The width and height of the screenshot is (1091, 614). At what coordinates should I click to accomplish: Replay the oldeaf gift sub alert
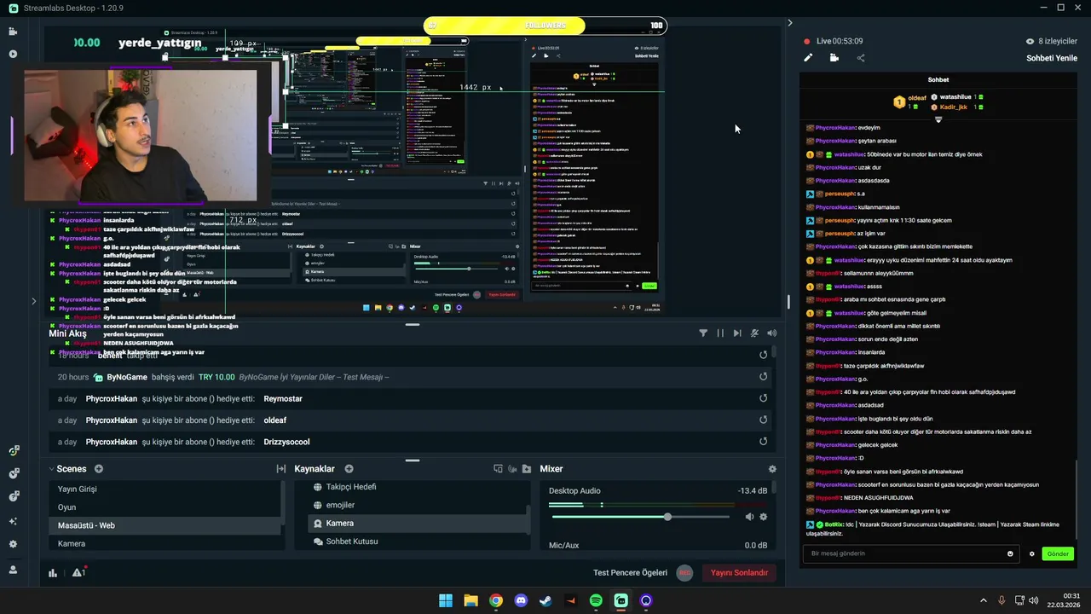tap(763, 420)
